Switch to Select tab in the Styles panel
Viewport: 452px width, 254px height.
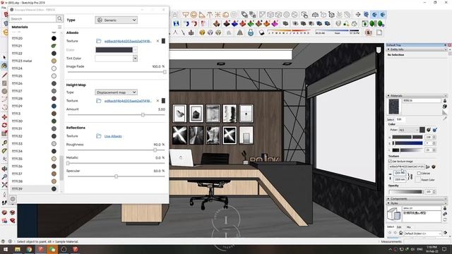click(x=391, y=227)
